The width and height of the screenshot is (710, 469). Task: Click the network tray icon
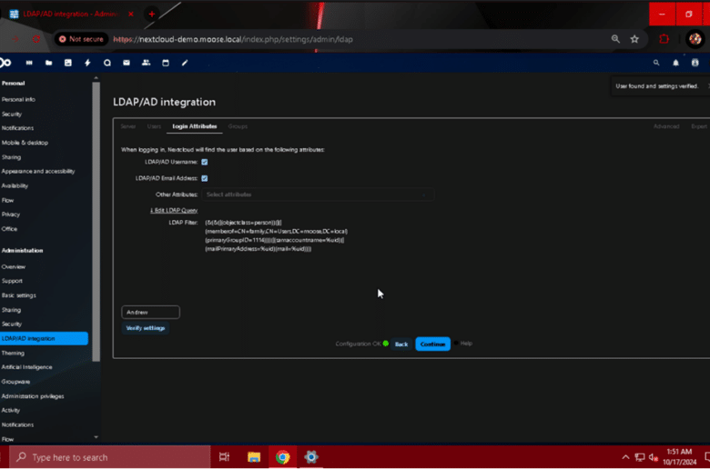pyautogui.click(x=639, y=457)
